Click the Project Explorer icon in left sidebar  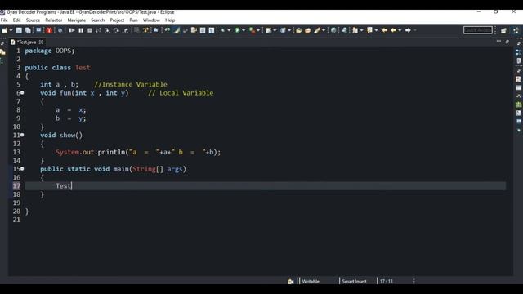click(2, 52)
